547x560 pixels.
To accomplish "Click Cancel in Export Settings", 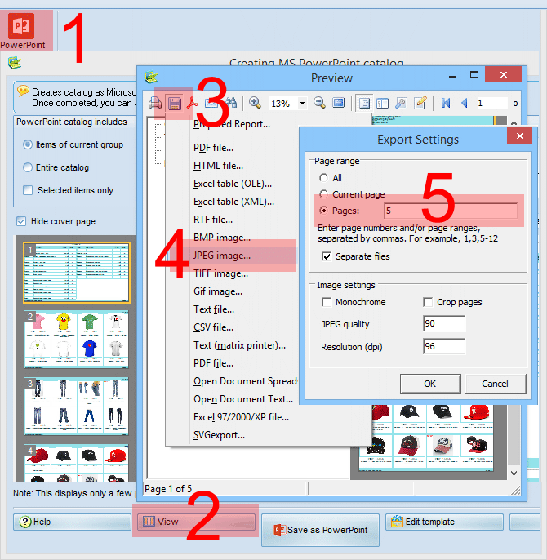I will pos(496,384).
